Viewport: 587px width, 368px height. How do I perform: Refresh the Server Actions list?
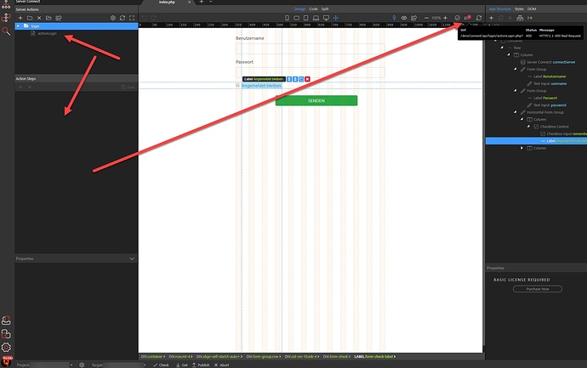click(x=123, y=18)
